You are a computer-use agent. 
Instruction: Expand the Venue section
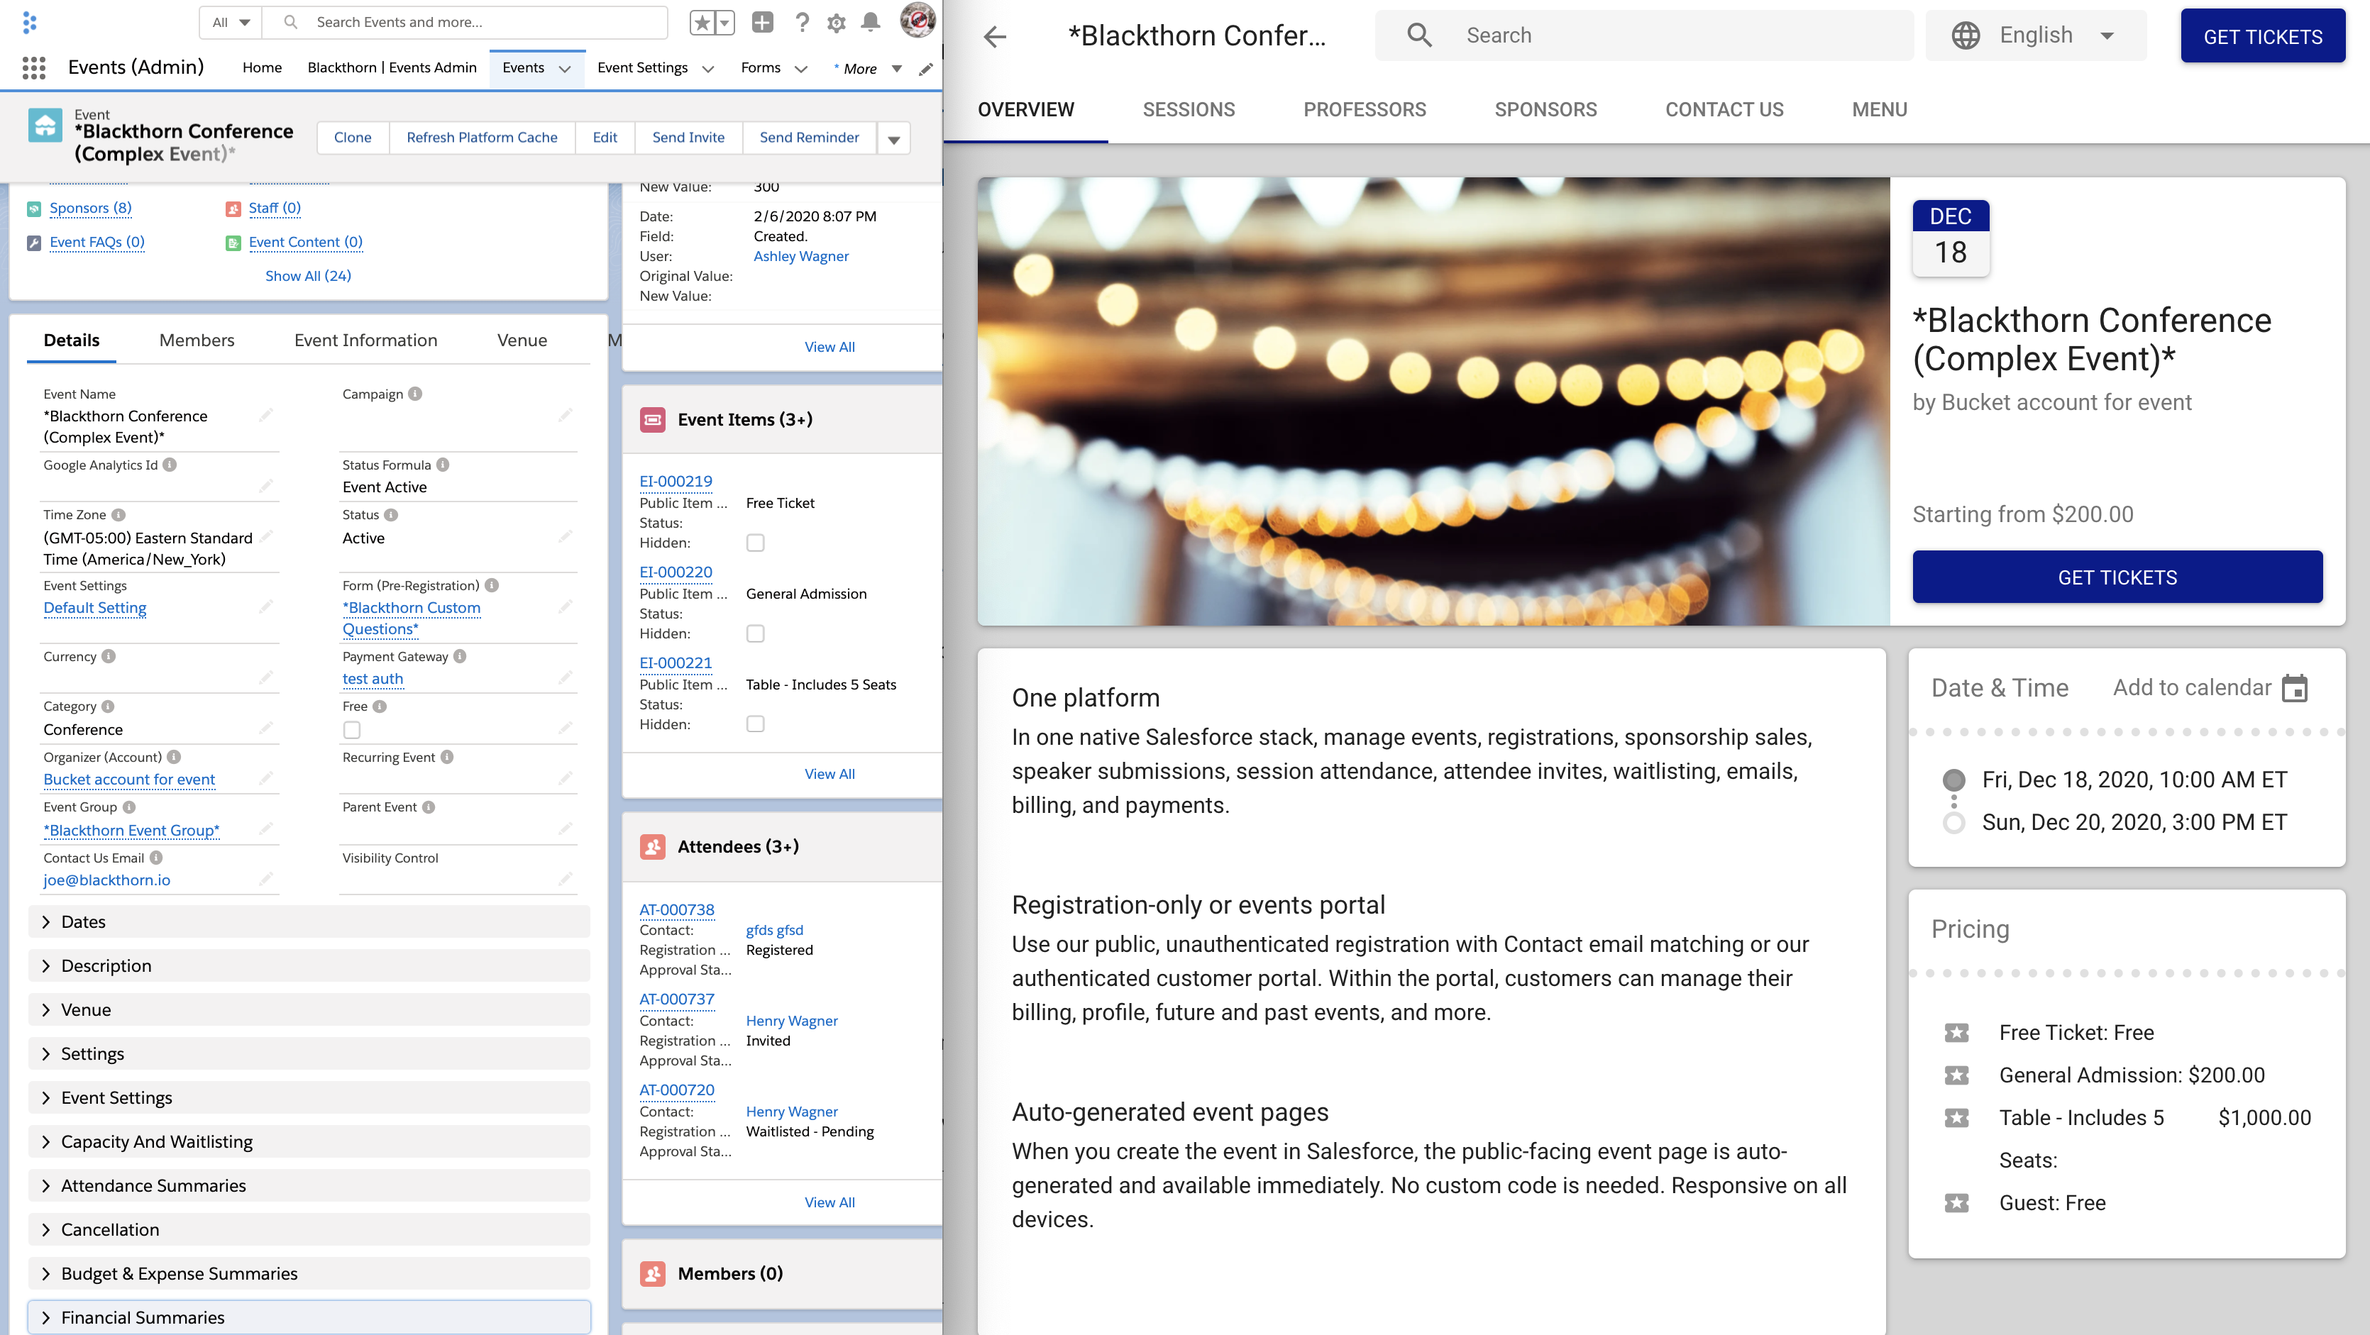[309, 1010]
